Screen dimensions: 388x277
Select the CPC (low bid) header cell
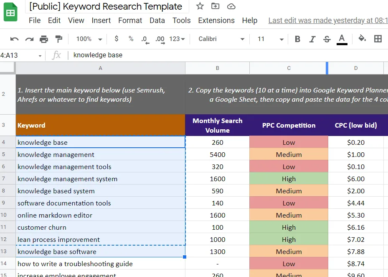356,125
